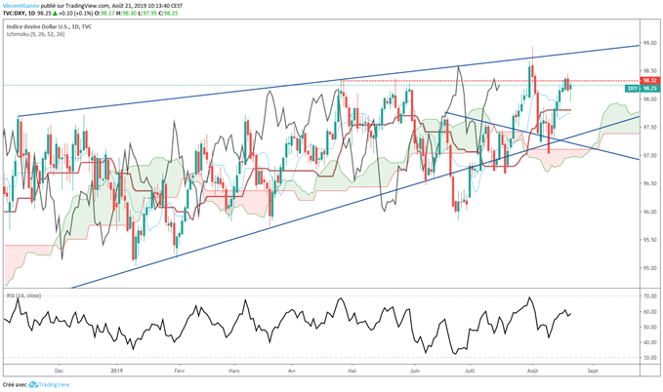Select the TVC:DXY symbol text

14,13
